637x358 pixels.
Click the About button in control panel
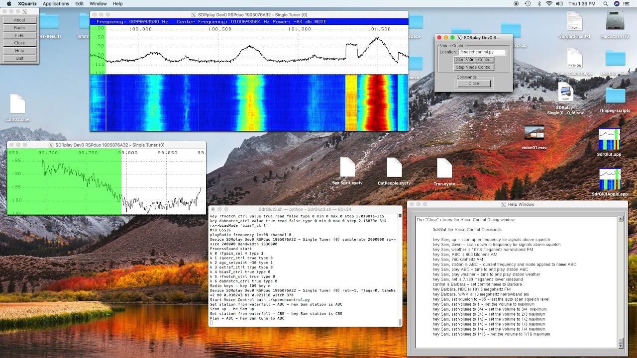point(19,20)
